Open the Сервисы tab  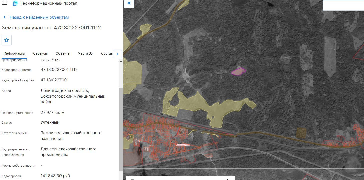[x=40, y=53]
